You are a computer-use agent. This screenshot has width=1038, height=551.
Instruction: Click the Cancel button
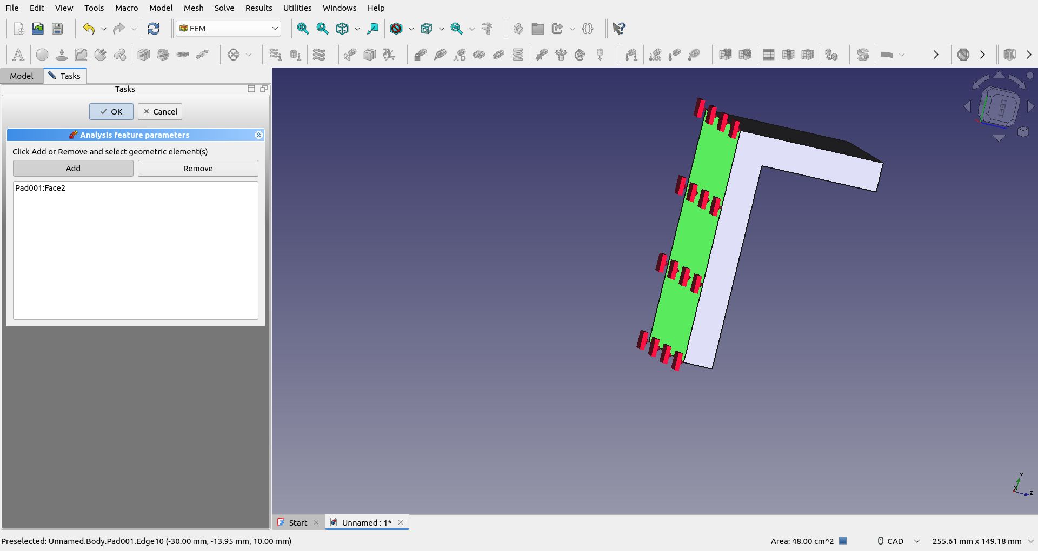point(160,112)
